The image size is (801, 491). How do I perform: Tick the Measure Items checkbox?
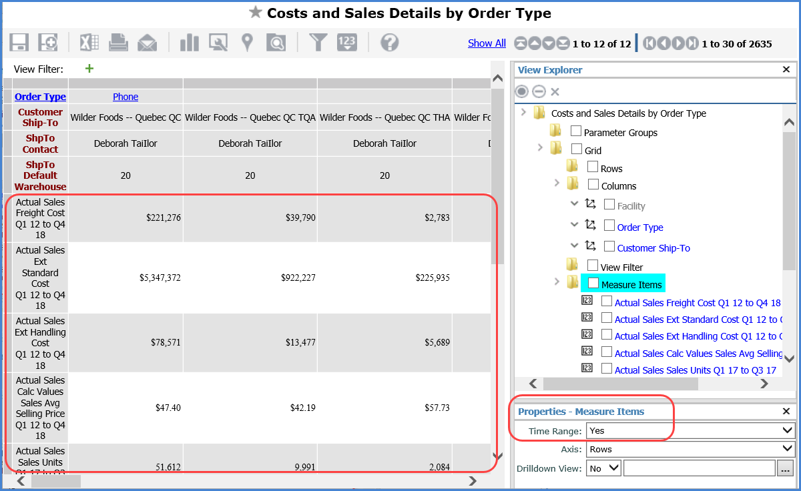tap(593, 284)
